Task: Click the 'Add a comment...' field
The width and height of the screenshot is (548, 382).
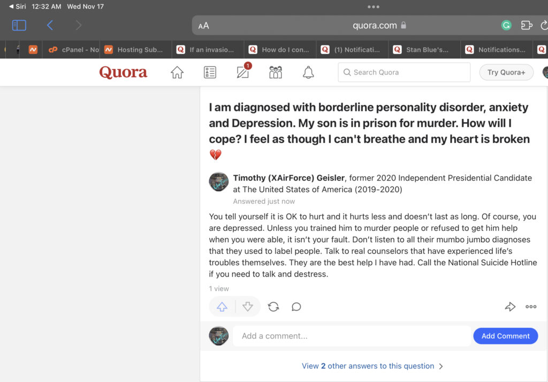Action: 352,336
